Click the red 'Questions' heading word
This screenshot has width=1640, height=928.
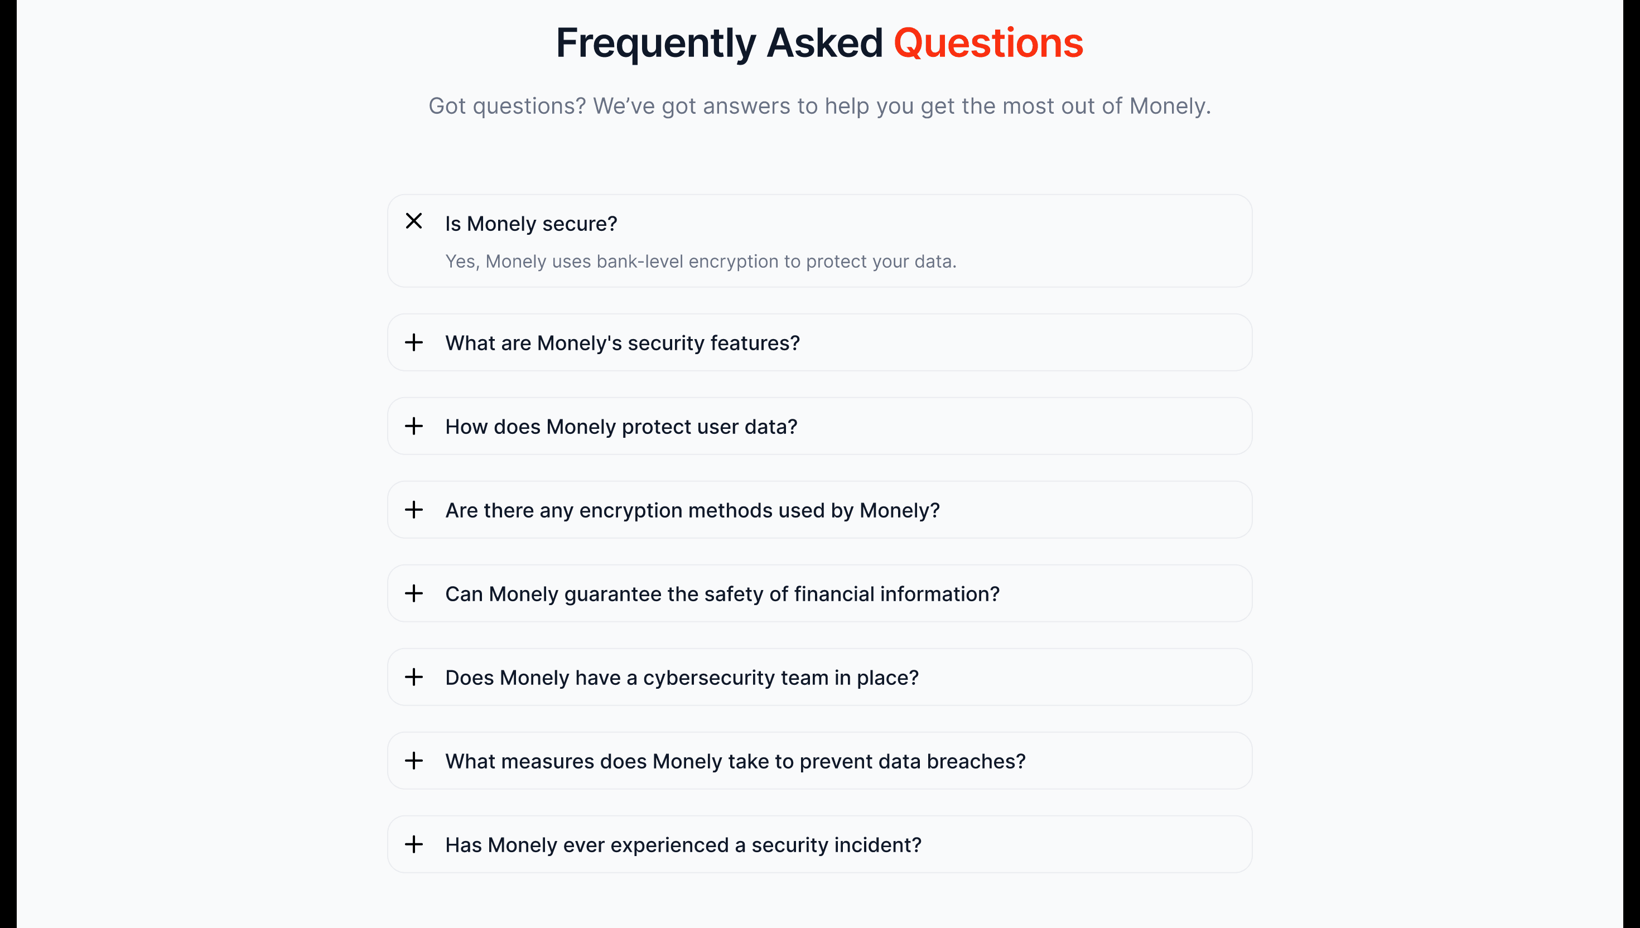point(988,43)
